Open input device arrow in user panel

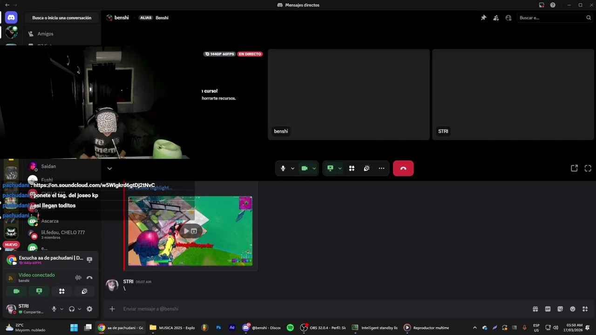pos(61,309)
